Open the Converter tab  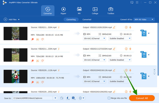(x=48, y=11)
